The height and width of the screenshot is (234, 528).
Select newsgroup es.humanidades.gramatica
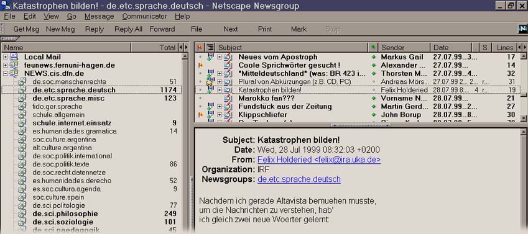pyautogui.click(x=75, y=131)
